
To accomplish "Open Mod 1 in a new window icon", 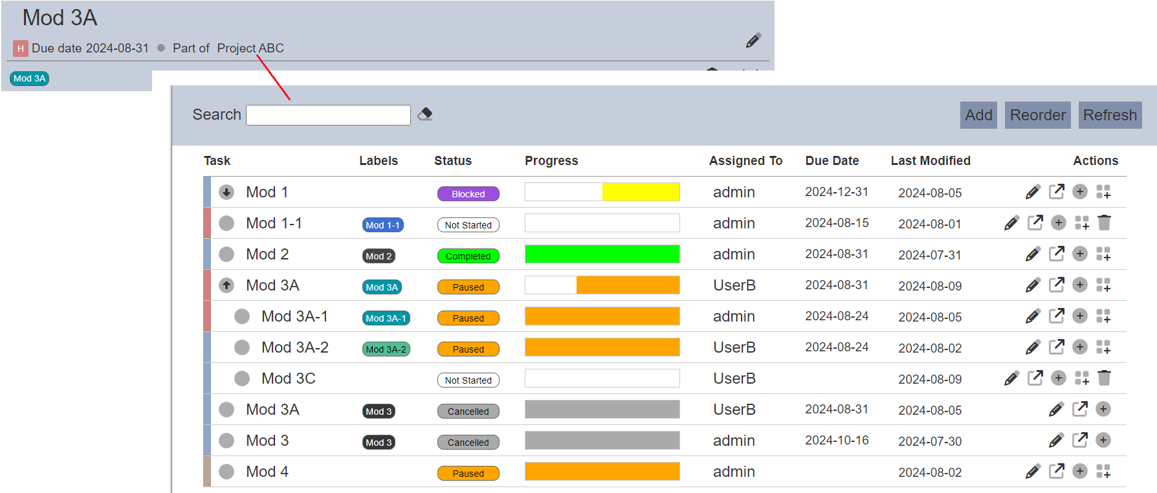I will pyautogui.click(x=1057, y=192).
